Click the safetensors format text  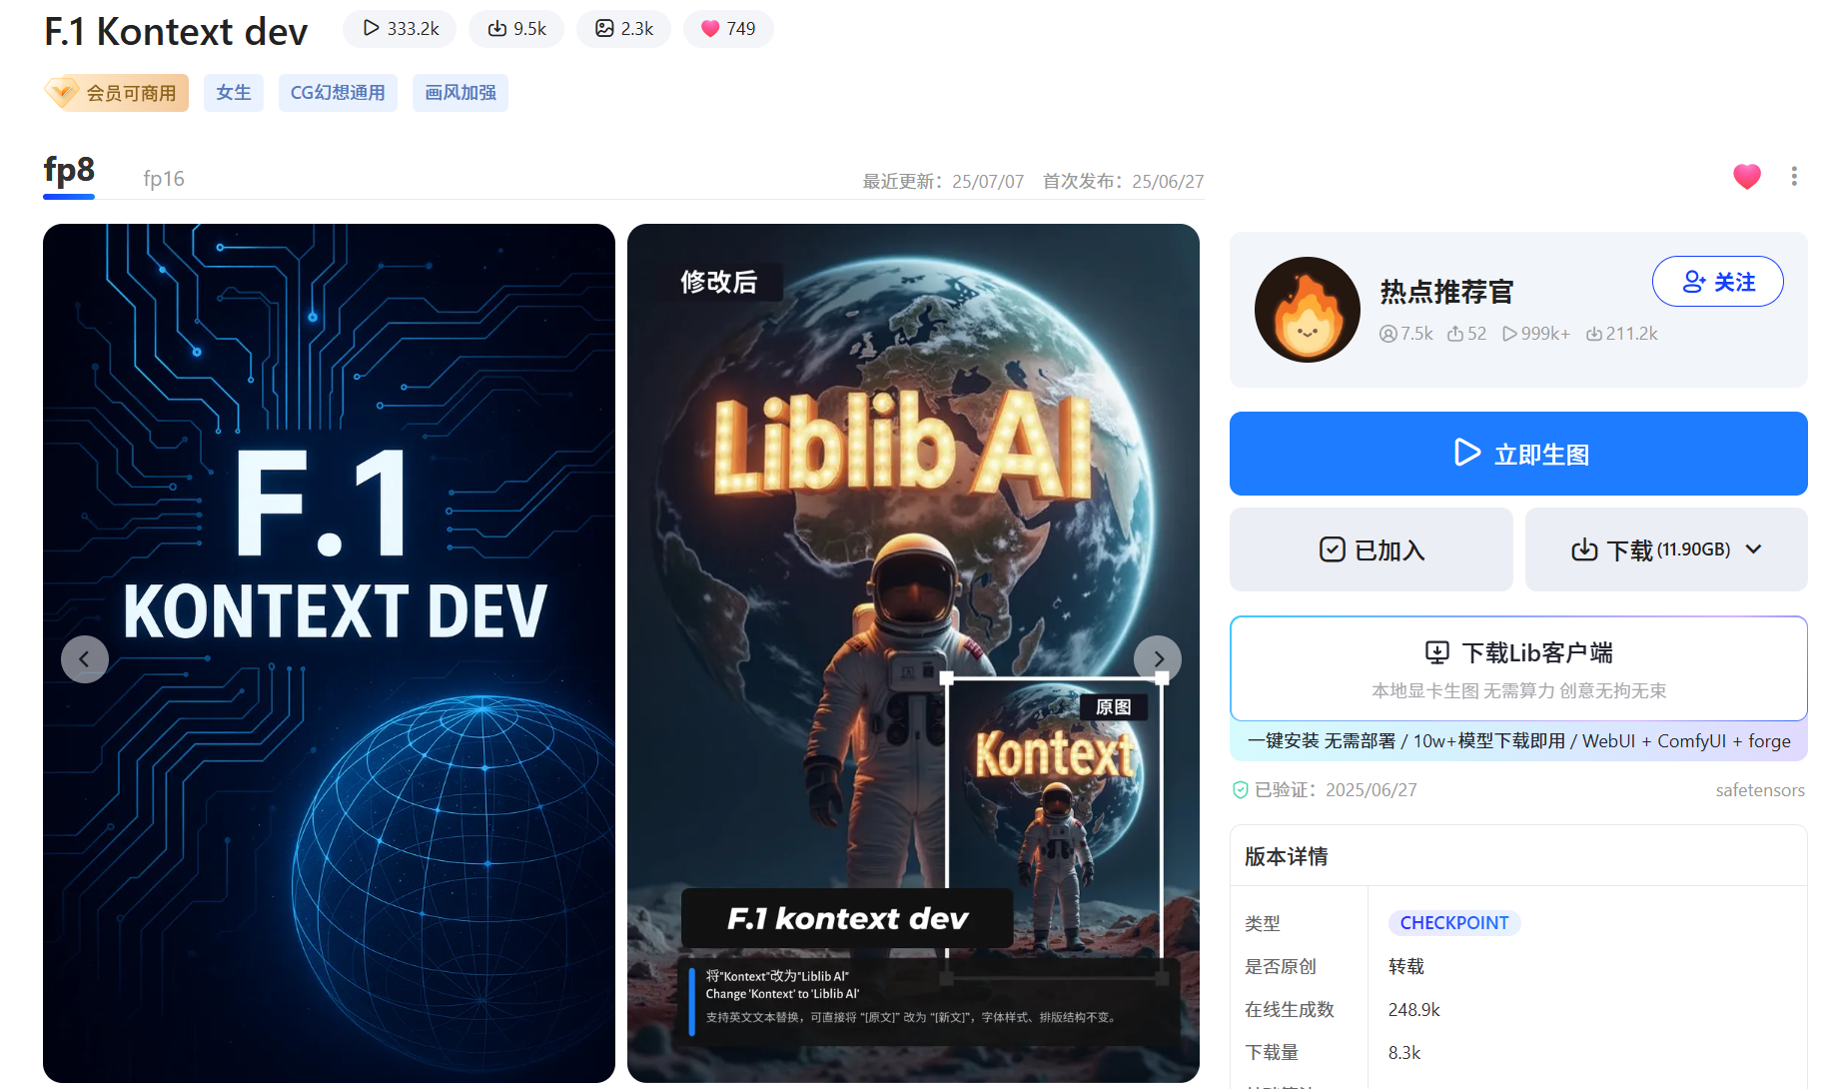pos(1760,790)
